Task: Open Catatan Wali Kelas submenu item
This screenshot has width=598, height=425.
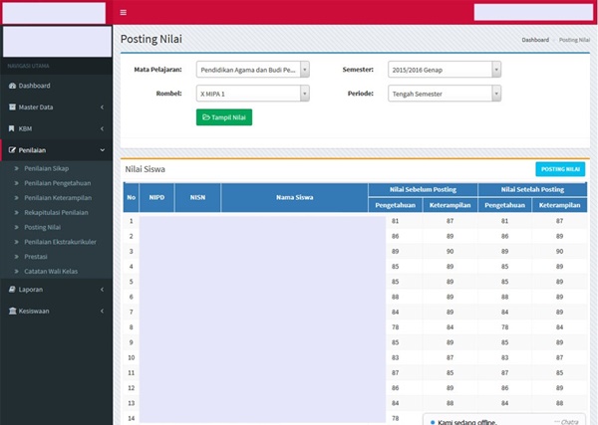Action: coord(51,272)
